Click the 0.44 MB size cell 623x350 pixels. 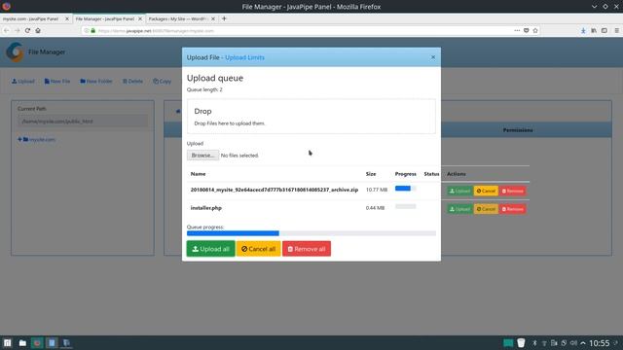375,208
